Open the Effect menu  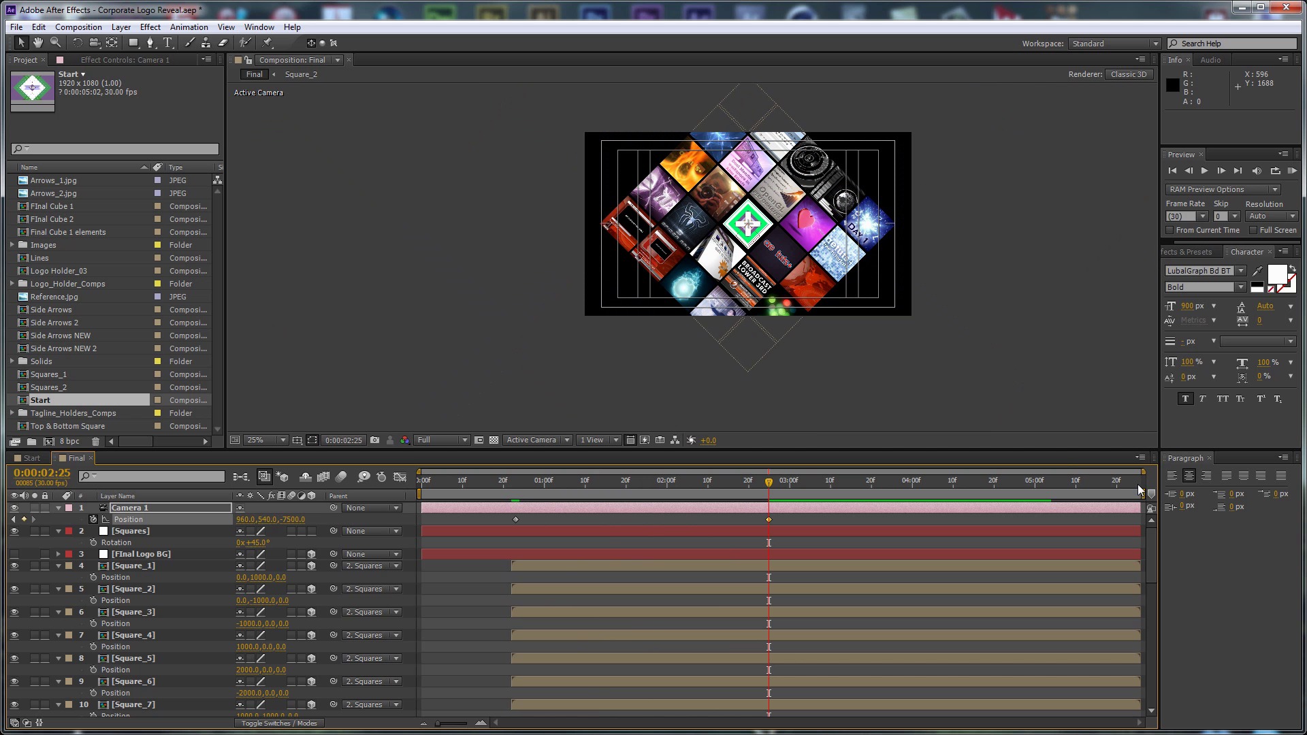point(150,27)
